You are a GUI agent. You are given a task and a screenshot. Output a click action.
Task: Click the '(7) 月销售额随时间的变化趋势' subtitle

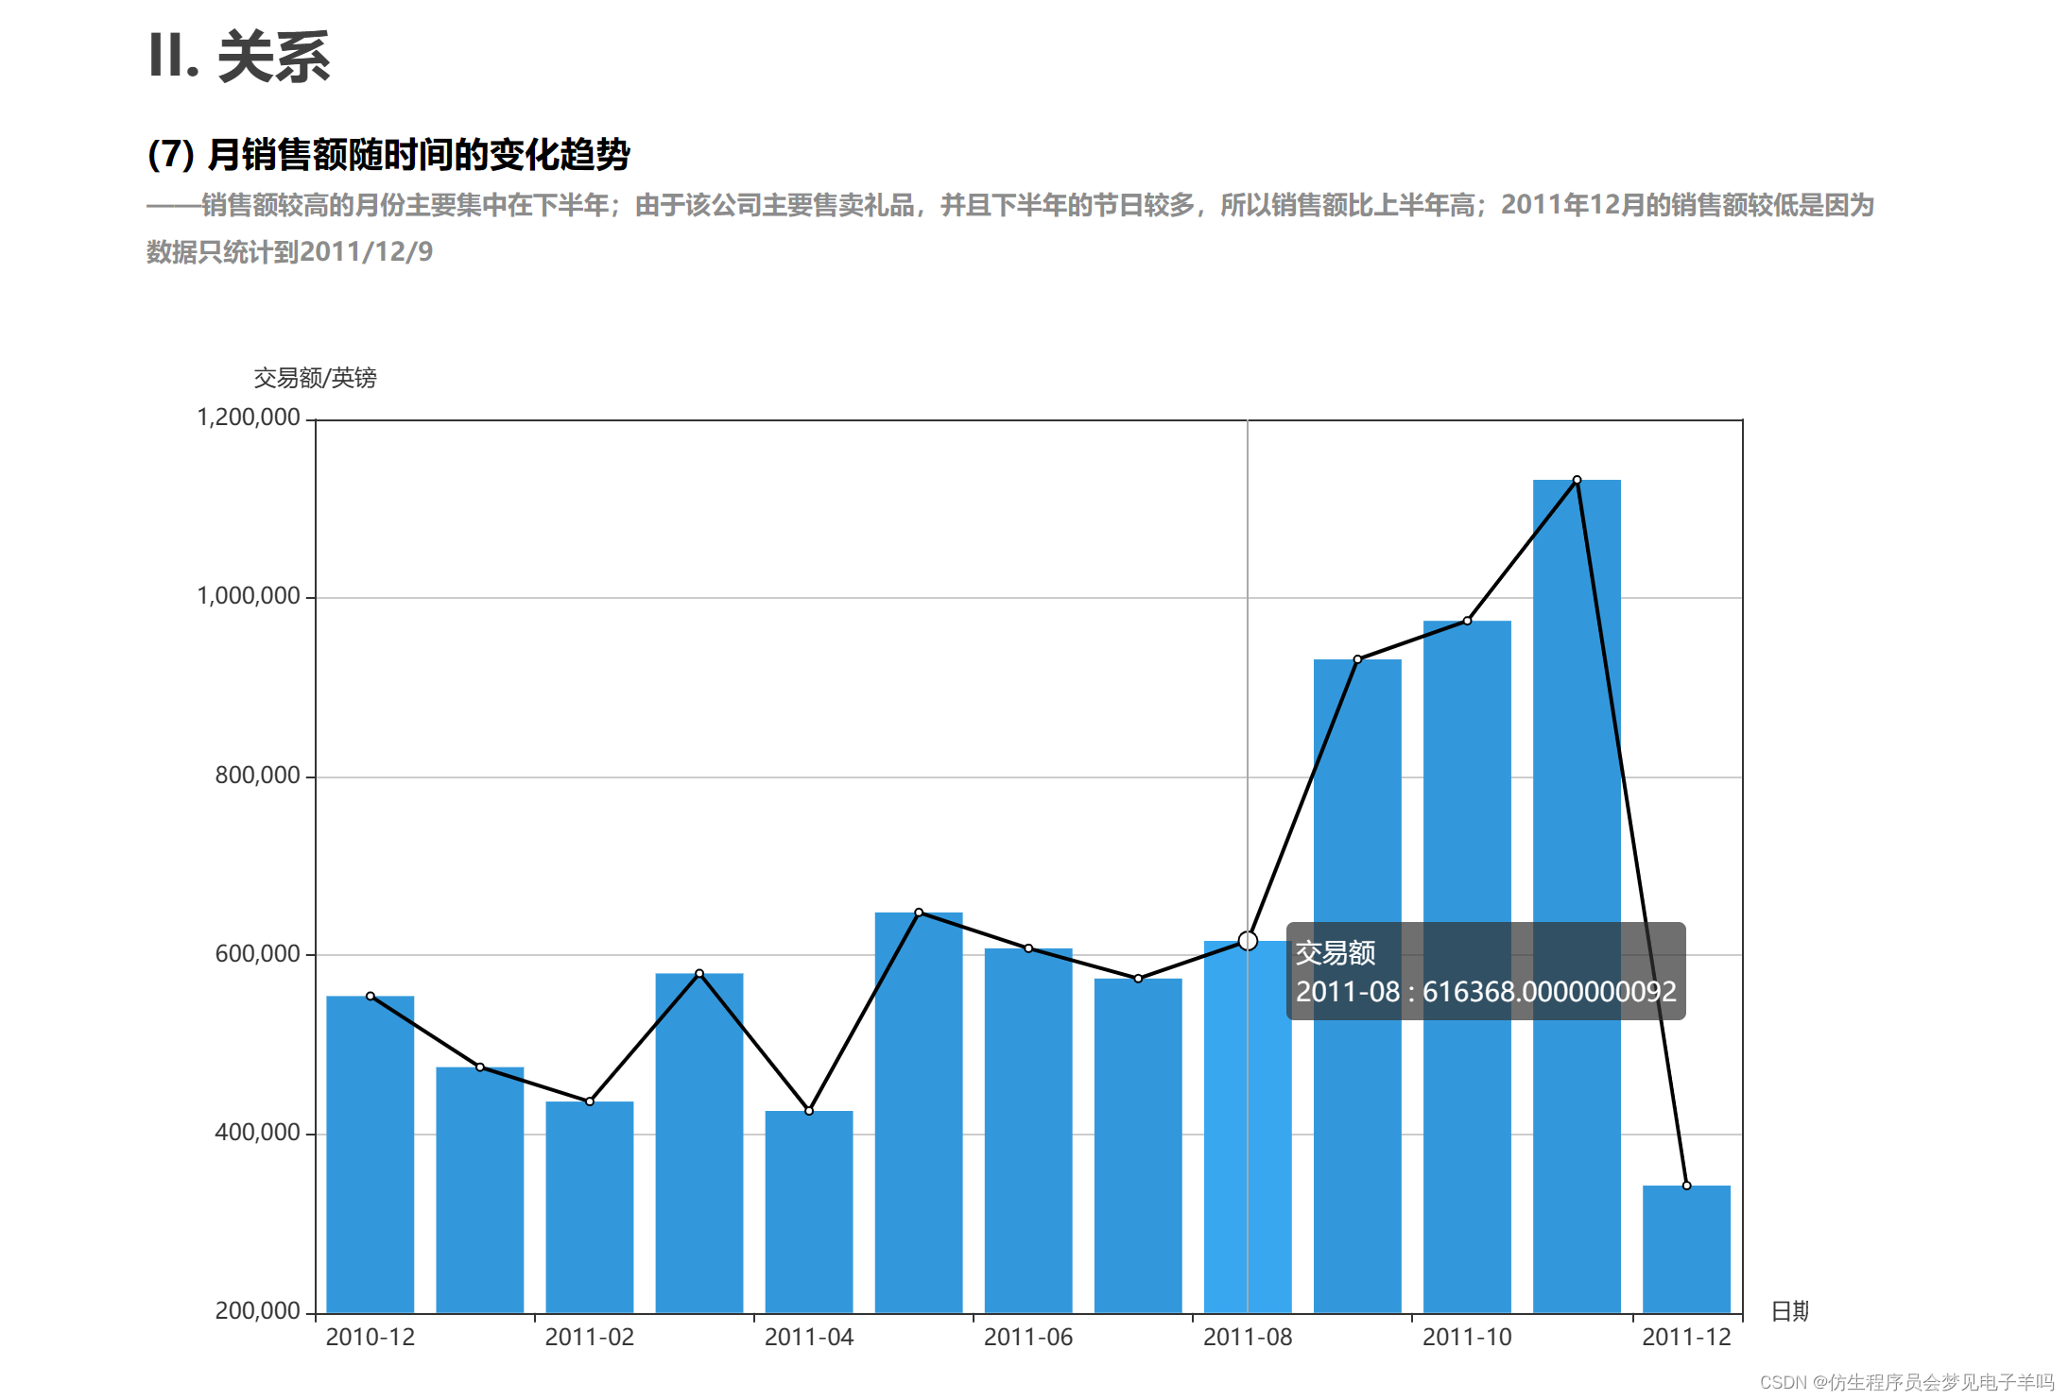[x=388, y=154]
